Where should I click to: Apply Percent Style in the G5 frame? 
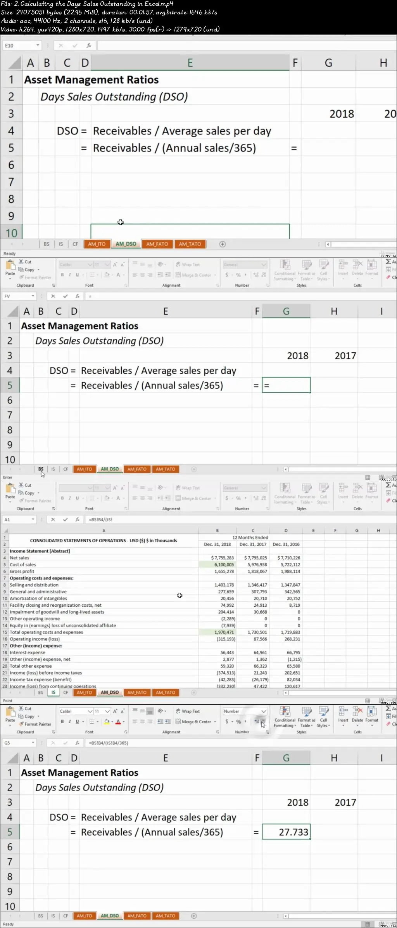[238, 721]
